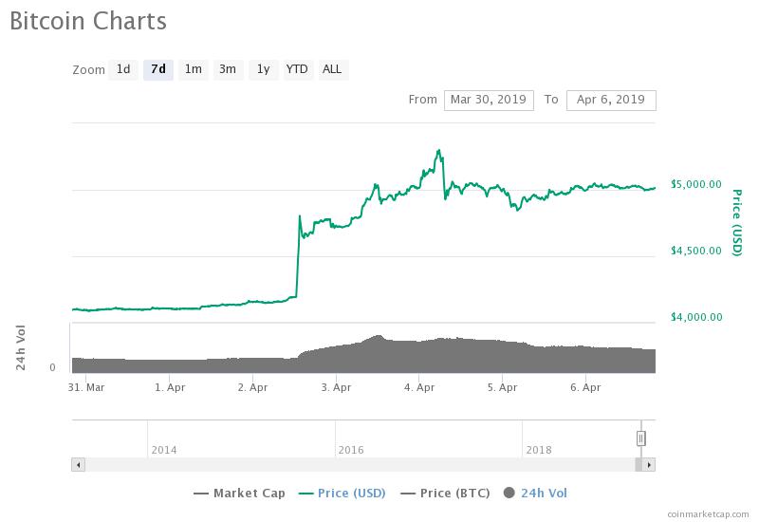This screenshot has width=759, height=522.
Task: Click 2018 in the navigator timeline
Action: pyautogui.click(x=539, y=450)
